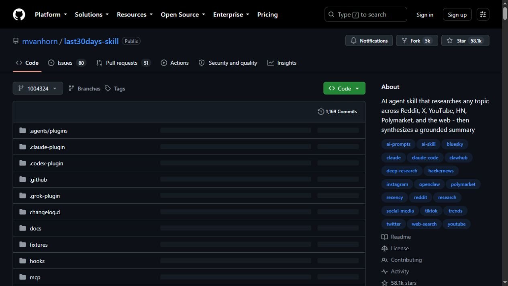Screen dimensions: 508x286
Task: Open the Pricing page
Action: (x=267, y=14)
